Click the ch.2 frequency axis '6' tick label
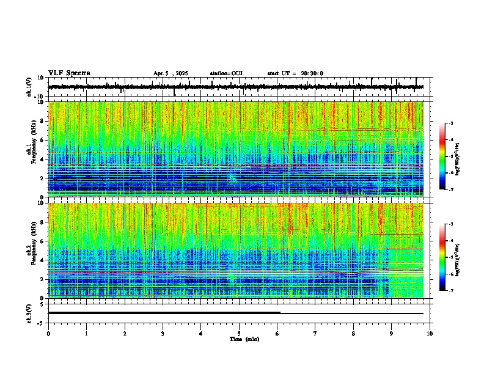Screen dimensions: 484x374 tap(43, 241)
